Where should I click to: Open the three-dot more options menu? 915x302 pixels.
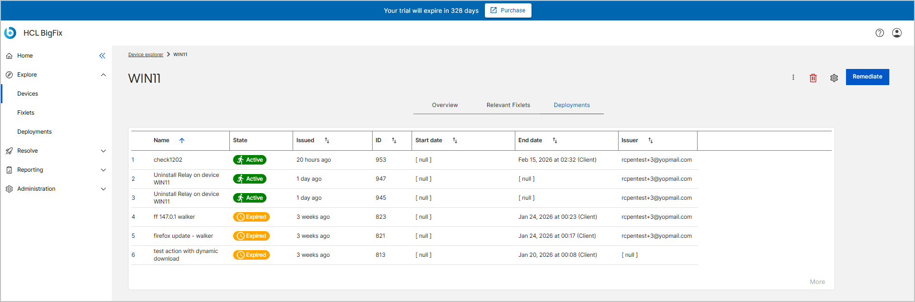(x=793, y=78)
